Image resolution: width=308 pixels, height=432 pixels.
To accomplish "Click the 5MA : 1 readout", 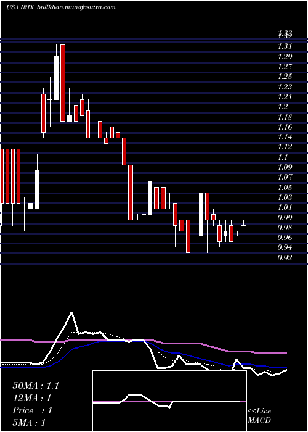I will (29, 423).
